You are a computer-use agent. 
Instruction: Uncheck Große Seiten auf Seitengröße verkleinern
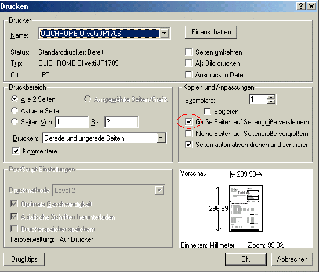pyautogui.click(x=188, y=122)
